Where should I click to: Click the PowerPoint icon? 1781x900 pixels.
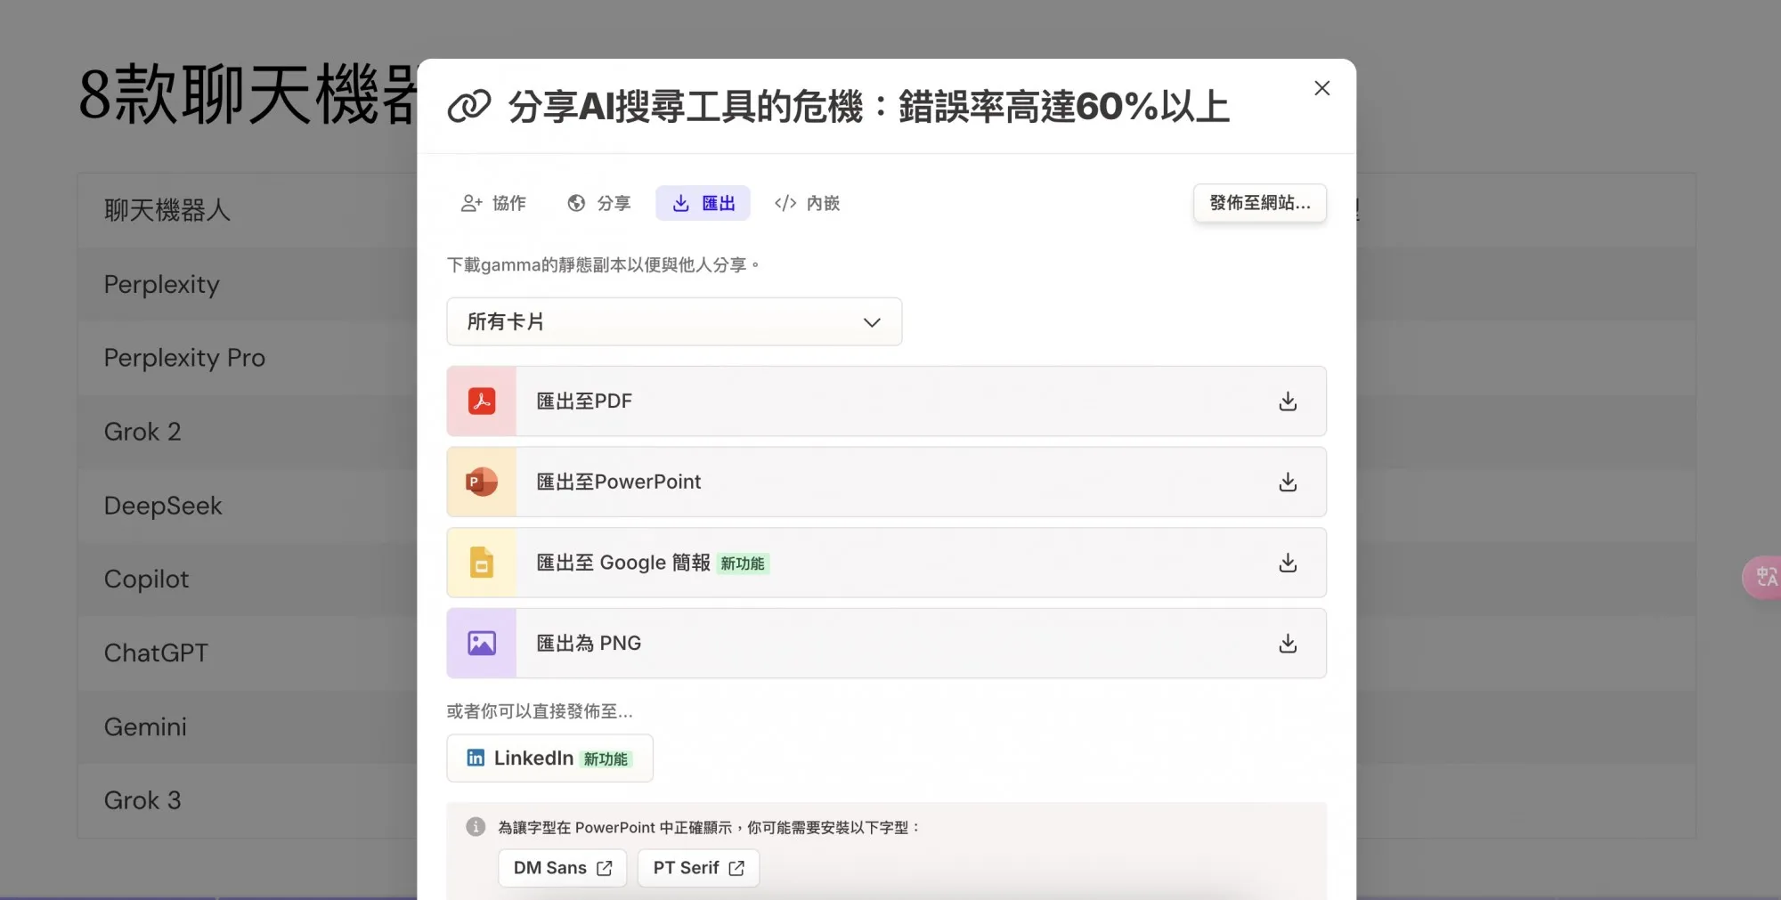coord(482,482)
